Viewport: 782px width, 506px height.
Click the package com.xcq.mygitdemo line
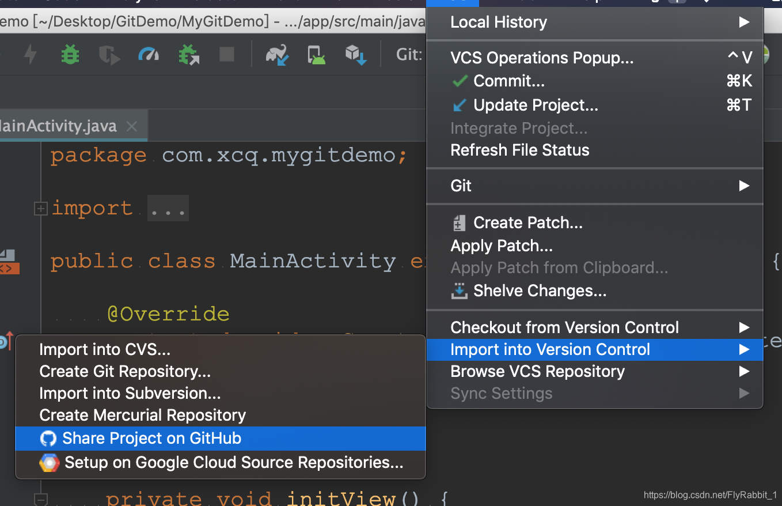[229, 156]
